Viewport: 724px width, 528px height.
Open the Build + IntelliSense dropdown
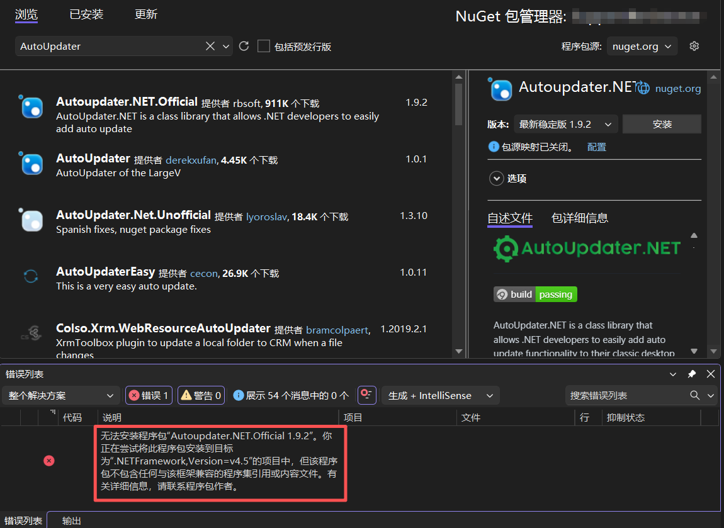(440, 396)
